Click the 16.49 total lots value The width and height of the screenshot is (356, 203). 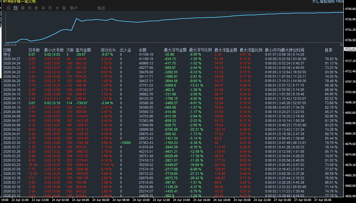(33, 165)
